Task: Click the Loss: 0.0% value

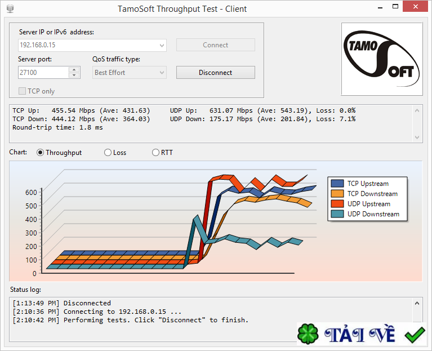Action: click(336, 110)
